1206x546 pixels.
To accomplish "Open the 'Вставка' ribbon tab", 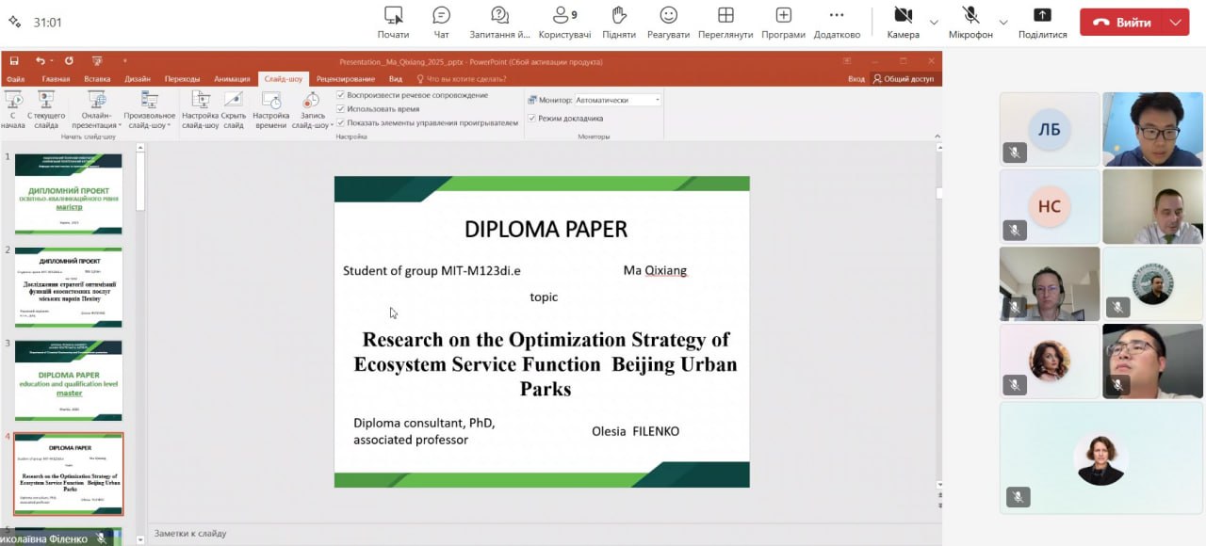I will 97,79.
